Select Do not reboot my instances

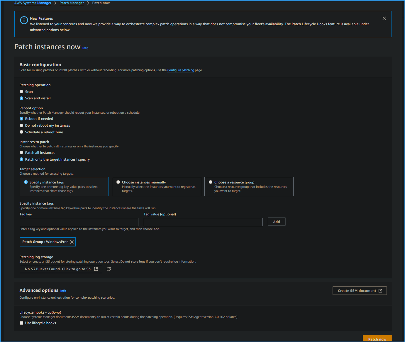pos(21,125)
